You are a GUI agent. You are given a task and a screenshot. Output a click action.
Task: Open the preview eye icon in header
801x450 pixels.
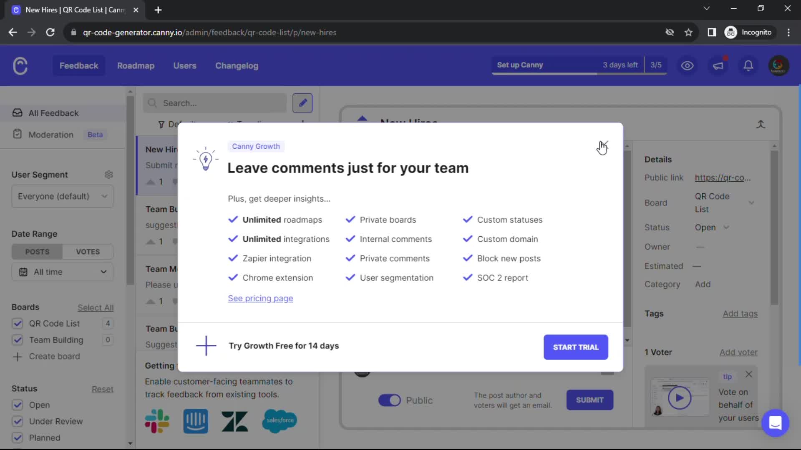point(687,65)
